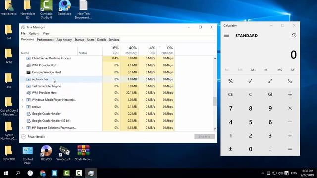Click the x squared key in Calculator

[x=270, y=81]
